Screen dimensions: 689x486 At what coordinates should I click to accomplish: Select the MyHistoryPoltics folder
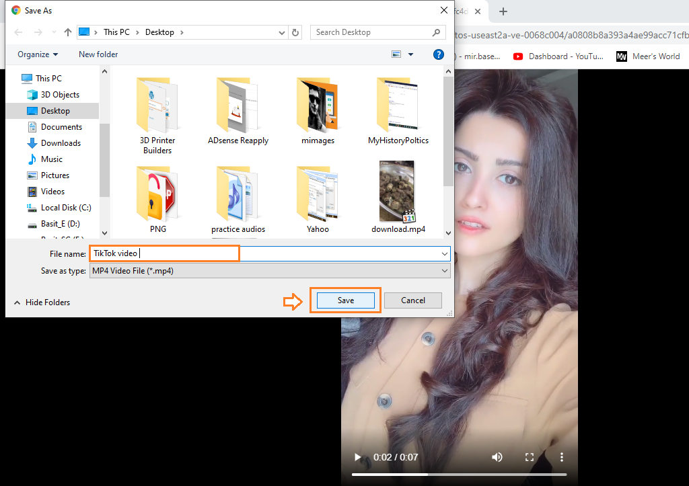(398, 111)
